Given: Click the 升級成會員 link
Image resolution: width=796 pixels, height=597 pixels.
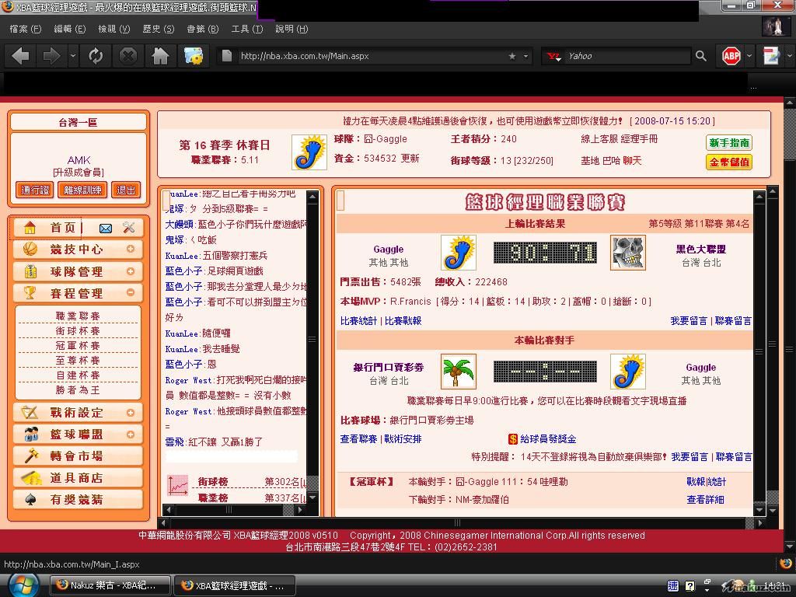Looking at the screenshot, I should click(x=79, y=173).
